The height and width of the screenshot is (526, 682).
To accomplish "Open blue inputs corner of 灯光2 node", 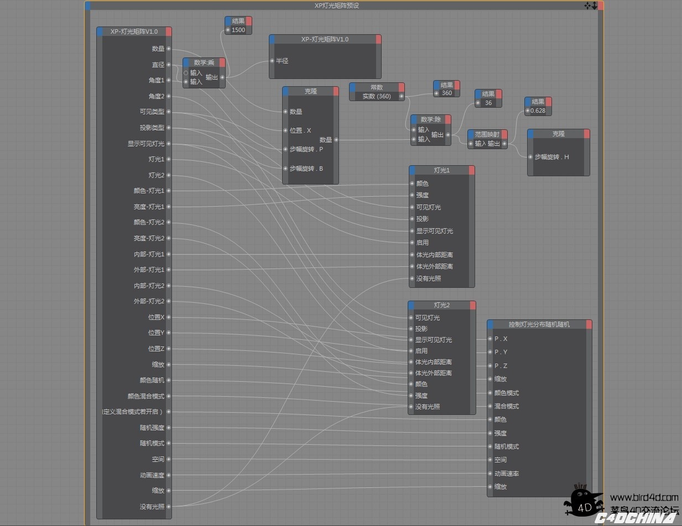I will pos(411,305).
